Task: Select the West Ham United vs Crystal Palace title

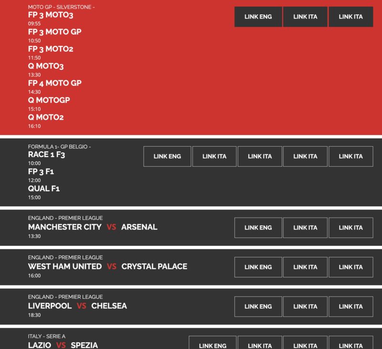Action: click(x=107, y=266)
